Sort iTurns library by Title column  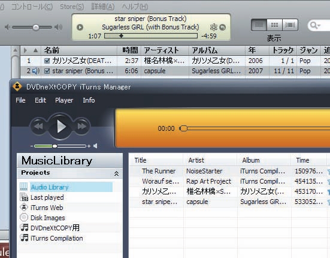[x=156, y=160]
